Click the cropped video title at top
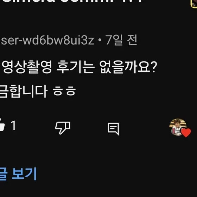 click(72, 1)
